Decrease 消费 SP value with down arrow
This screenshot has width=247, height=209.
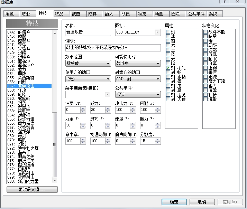83,111
